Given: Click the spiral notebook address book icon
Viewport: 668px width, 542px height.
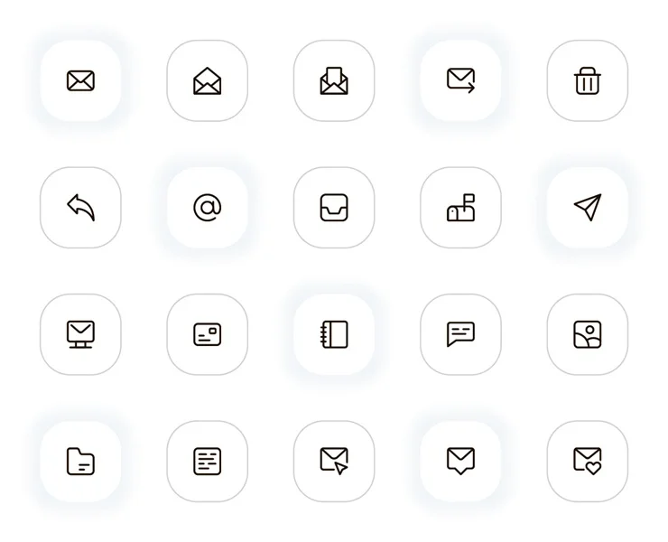Looking at the screenshot, I should pyautogui.click(x=334, y=334).
